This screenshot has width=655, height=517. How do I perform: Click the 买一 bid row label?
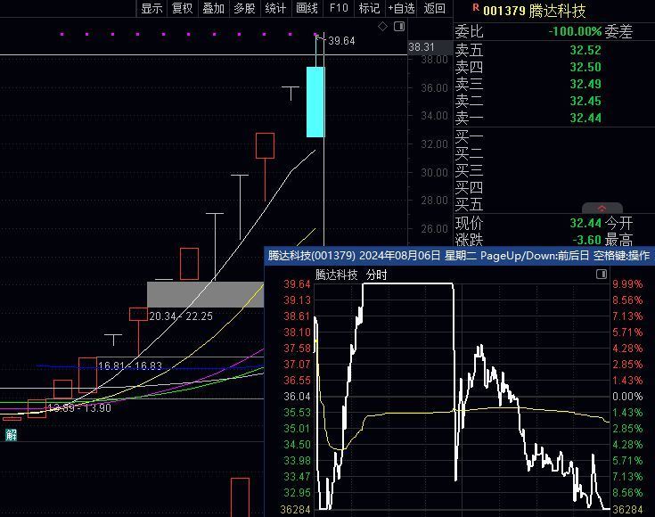[x=469, y=136]
